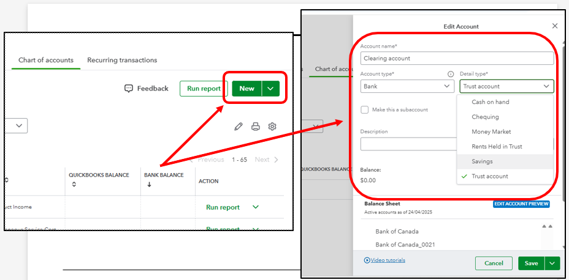The width and height of the screenshot is (569, 280).
Task: Click EDIT ACCOUNT PREVIEW badge
Action: point(521,204)
